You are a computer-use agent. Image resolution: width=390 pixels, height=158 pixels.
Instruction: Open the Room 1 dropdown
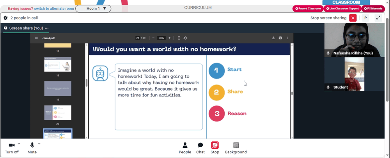(93, 9)
